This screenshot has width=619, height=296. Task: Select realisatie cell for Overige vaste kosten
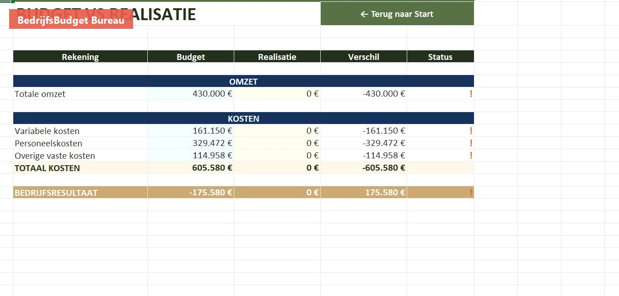click(277, 156)
